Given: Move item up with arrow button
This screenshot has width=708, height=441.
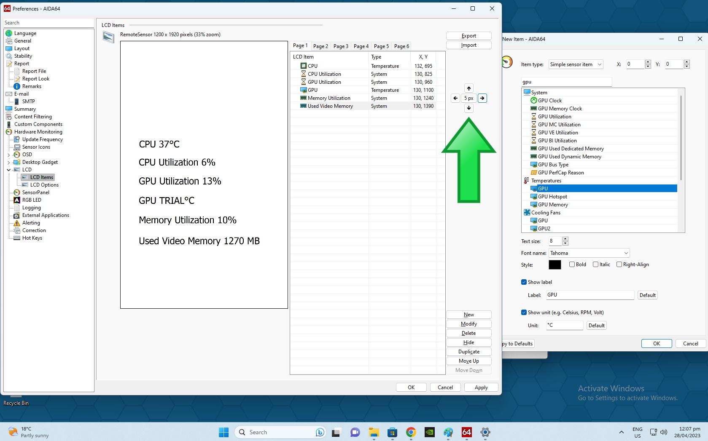Looking at the screenshot, I should pos(469,88).
